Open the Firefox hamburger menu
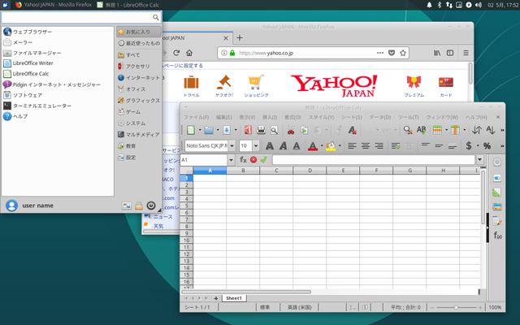520x325 pixels. click(x=466, y=53)
